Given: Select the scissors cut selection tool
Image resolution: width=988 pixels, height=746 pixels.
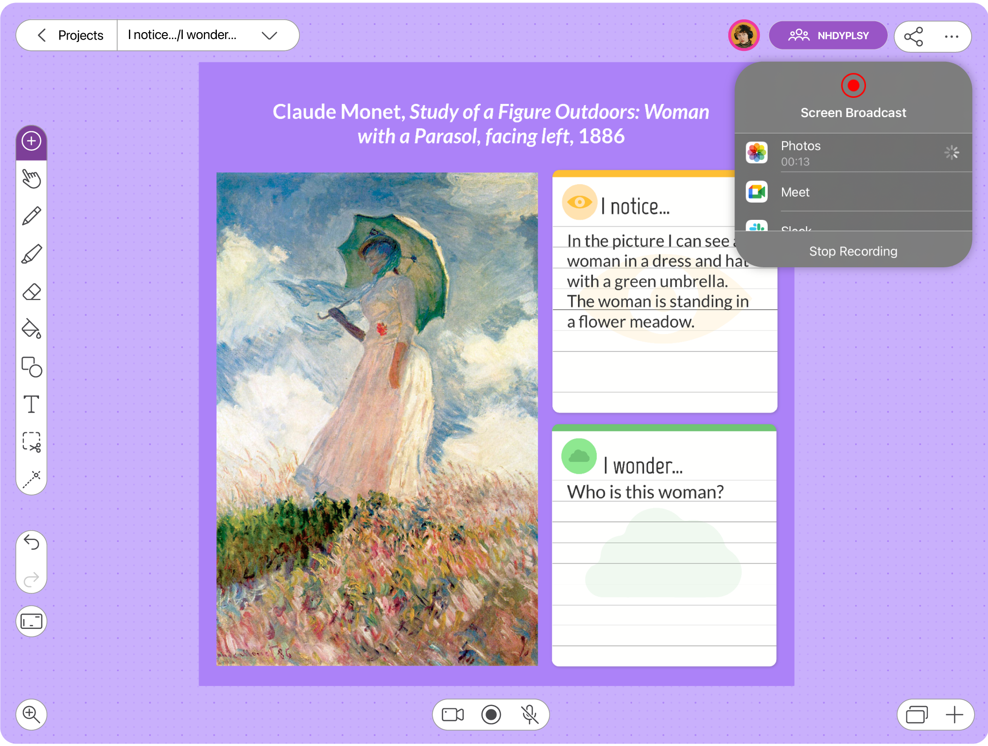Looking at the screenshot, I should pyautogui.click(x=32, y=442).
